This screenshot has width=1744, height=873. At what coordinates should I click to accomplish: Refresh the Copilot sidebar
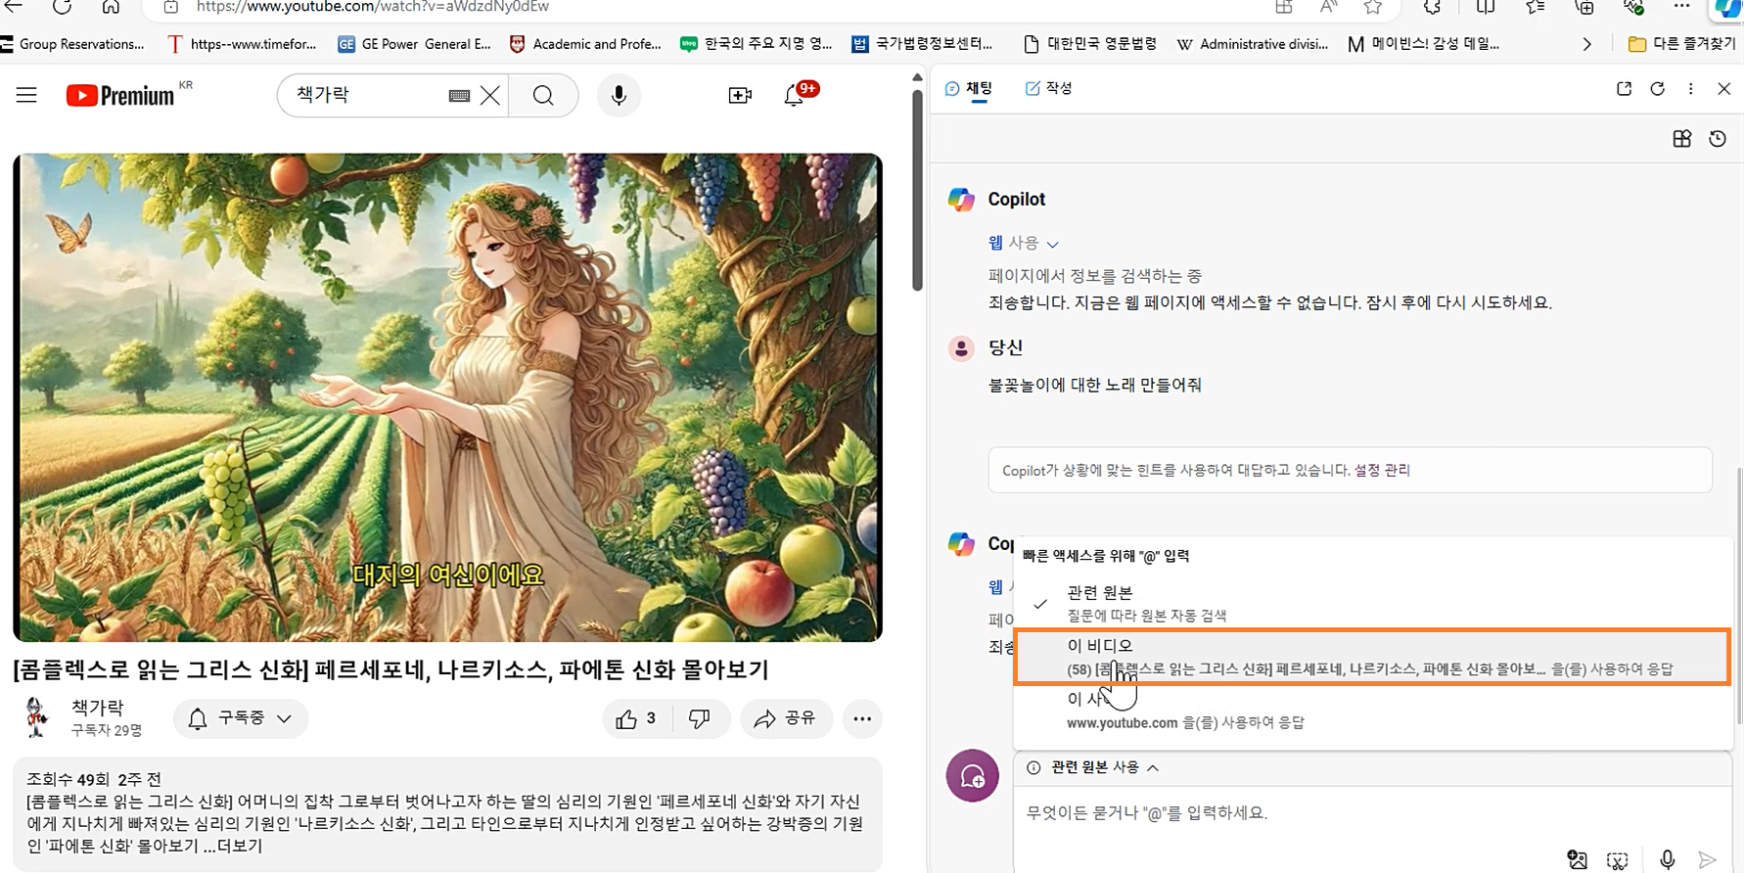click(x=1658, y=88)
